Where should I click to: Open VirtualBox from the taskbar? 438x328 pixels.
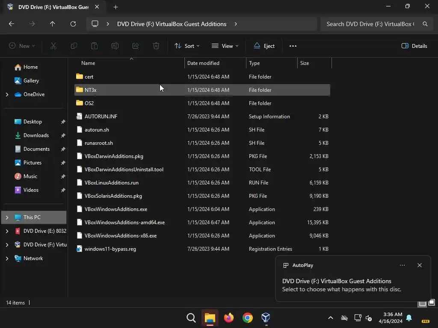[266, 318]
